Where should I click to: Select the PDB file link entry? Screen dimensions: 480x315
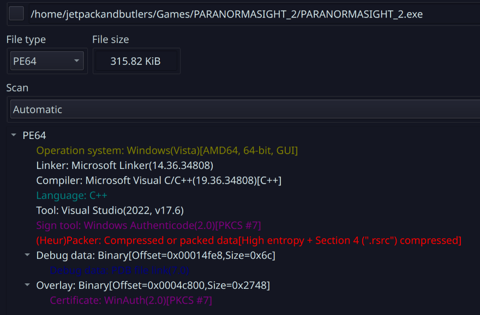[119, 270]
